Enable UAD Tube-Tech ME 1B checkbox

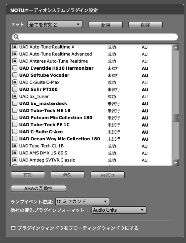point(15,110)
